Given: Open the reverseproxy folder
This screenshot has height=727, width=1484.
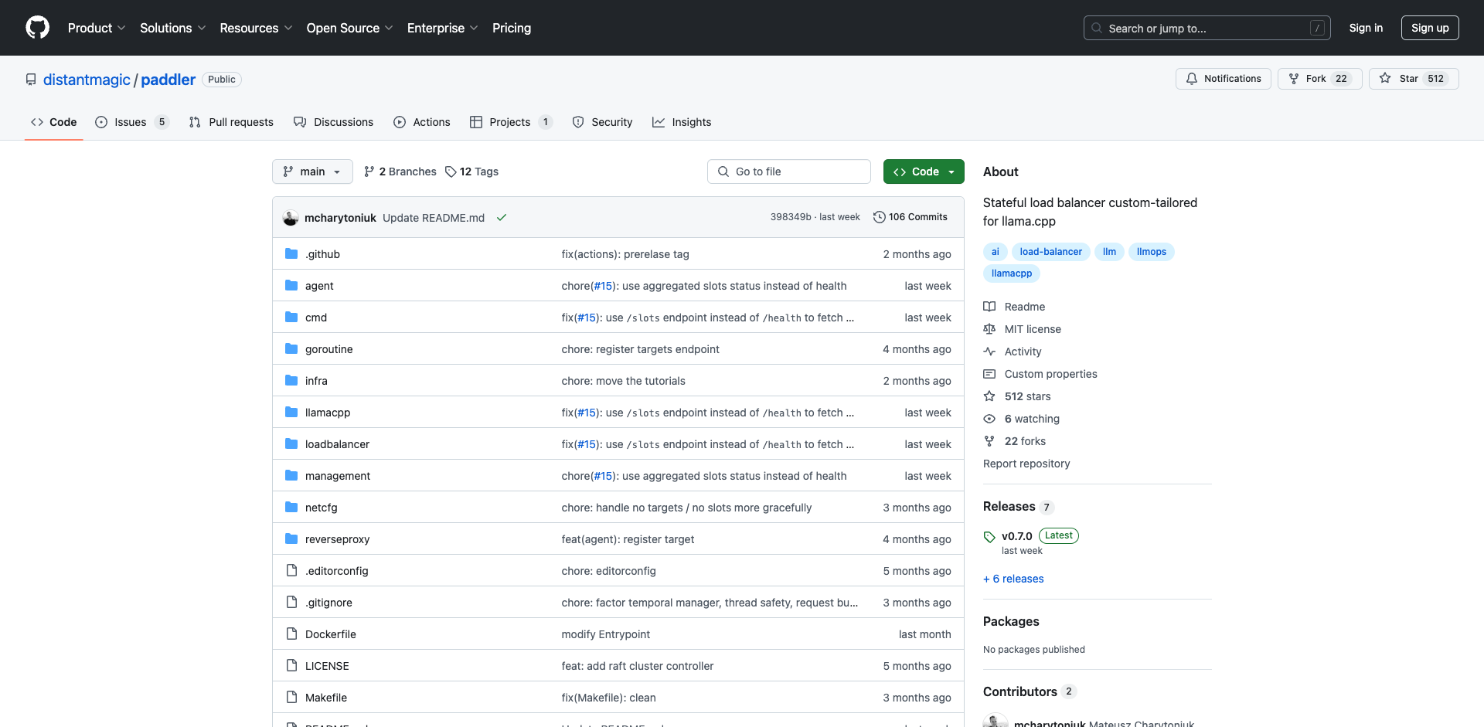Looking at the screenshot, I should [337, 539].
